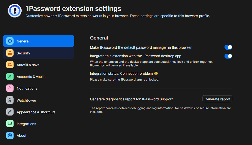Go to Autofill & save settings
This screenshot has width=252, height=145.
28,65
